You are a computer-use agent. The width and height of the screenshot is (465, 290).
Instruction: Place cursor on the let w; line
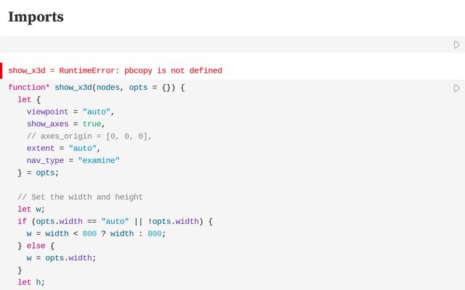[x=31, y=210]
